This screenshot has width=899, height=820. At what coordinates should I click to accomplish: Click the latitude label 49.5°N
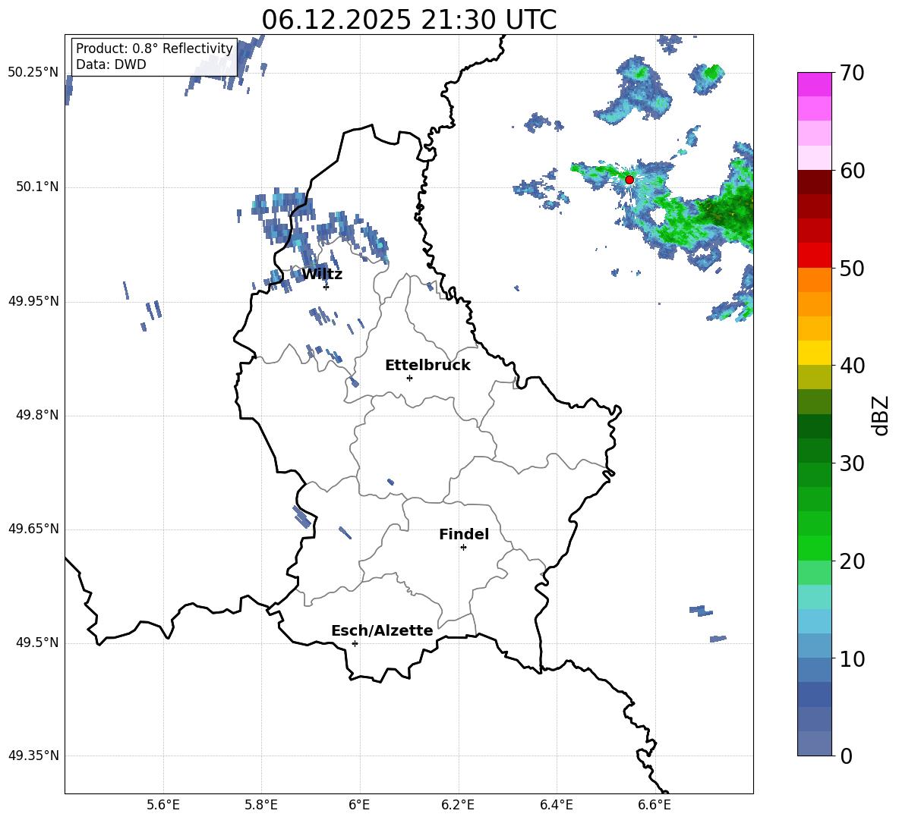37,642
